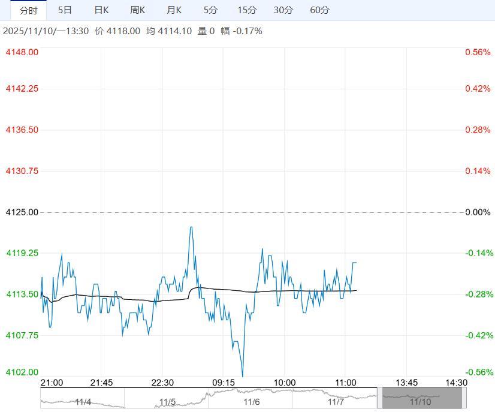Screen dimensions: 495x412
Task: Open the 60分 hourly interval tab
Action: click(x=320, y=10)
